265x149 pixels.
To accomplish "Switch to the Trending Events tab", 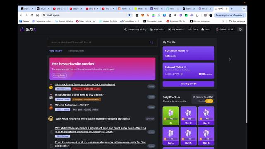I will click(76, 51).
